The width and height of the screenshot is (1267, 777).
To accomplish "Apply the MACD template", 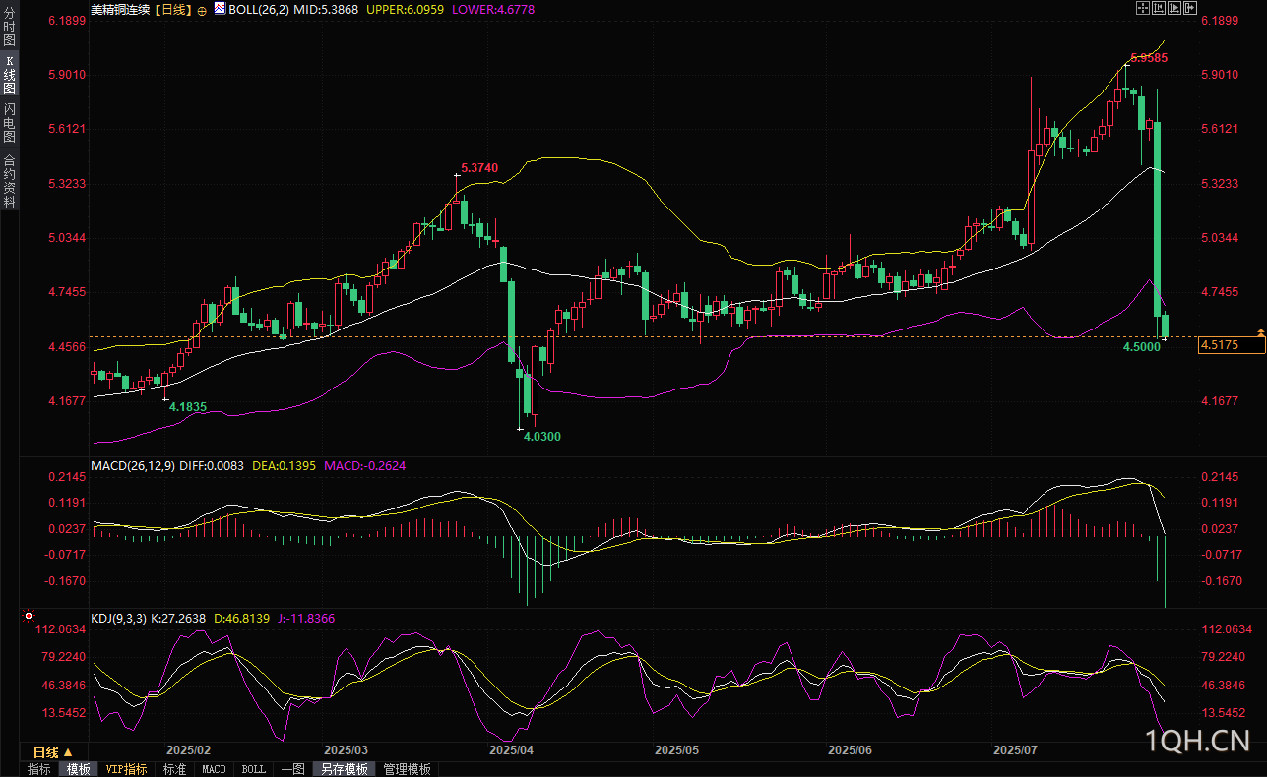I will click(x=214, y=769).
